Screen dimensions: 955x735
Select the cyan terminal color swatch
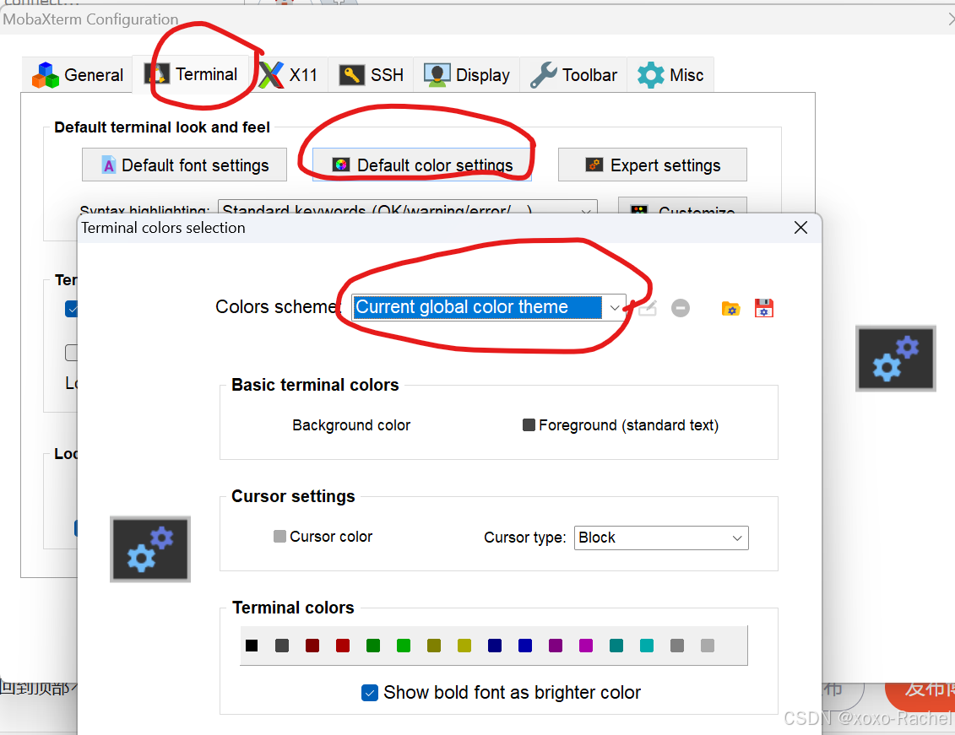click(647, 646)
